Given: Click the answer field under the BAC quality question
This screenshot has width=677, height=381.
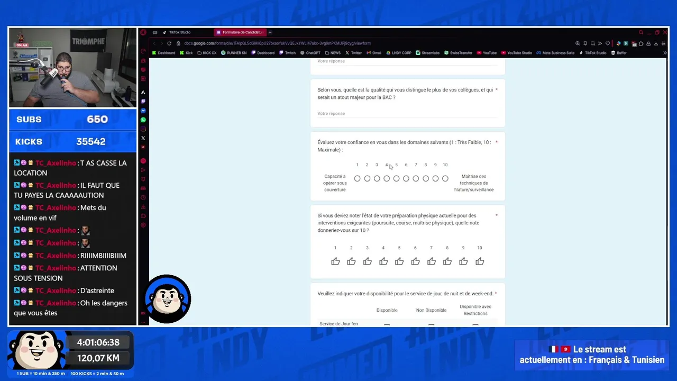Looking at the screenshot, I should (x=407, y=114).
